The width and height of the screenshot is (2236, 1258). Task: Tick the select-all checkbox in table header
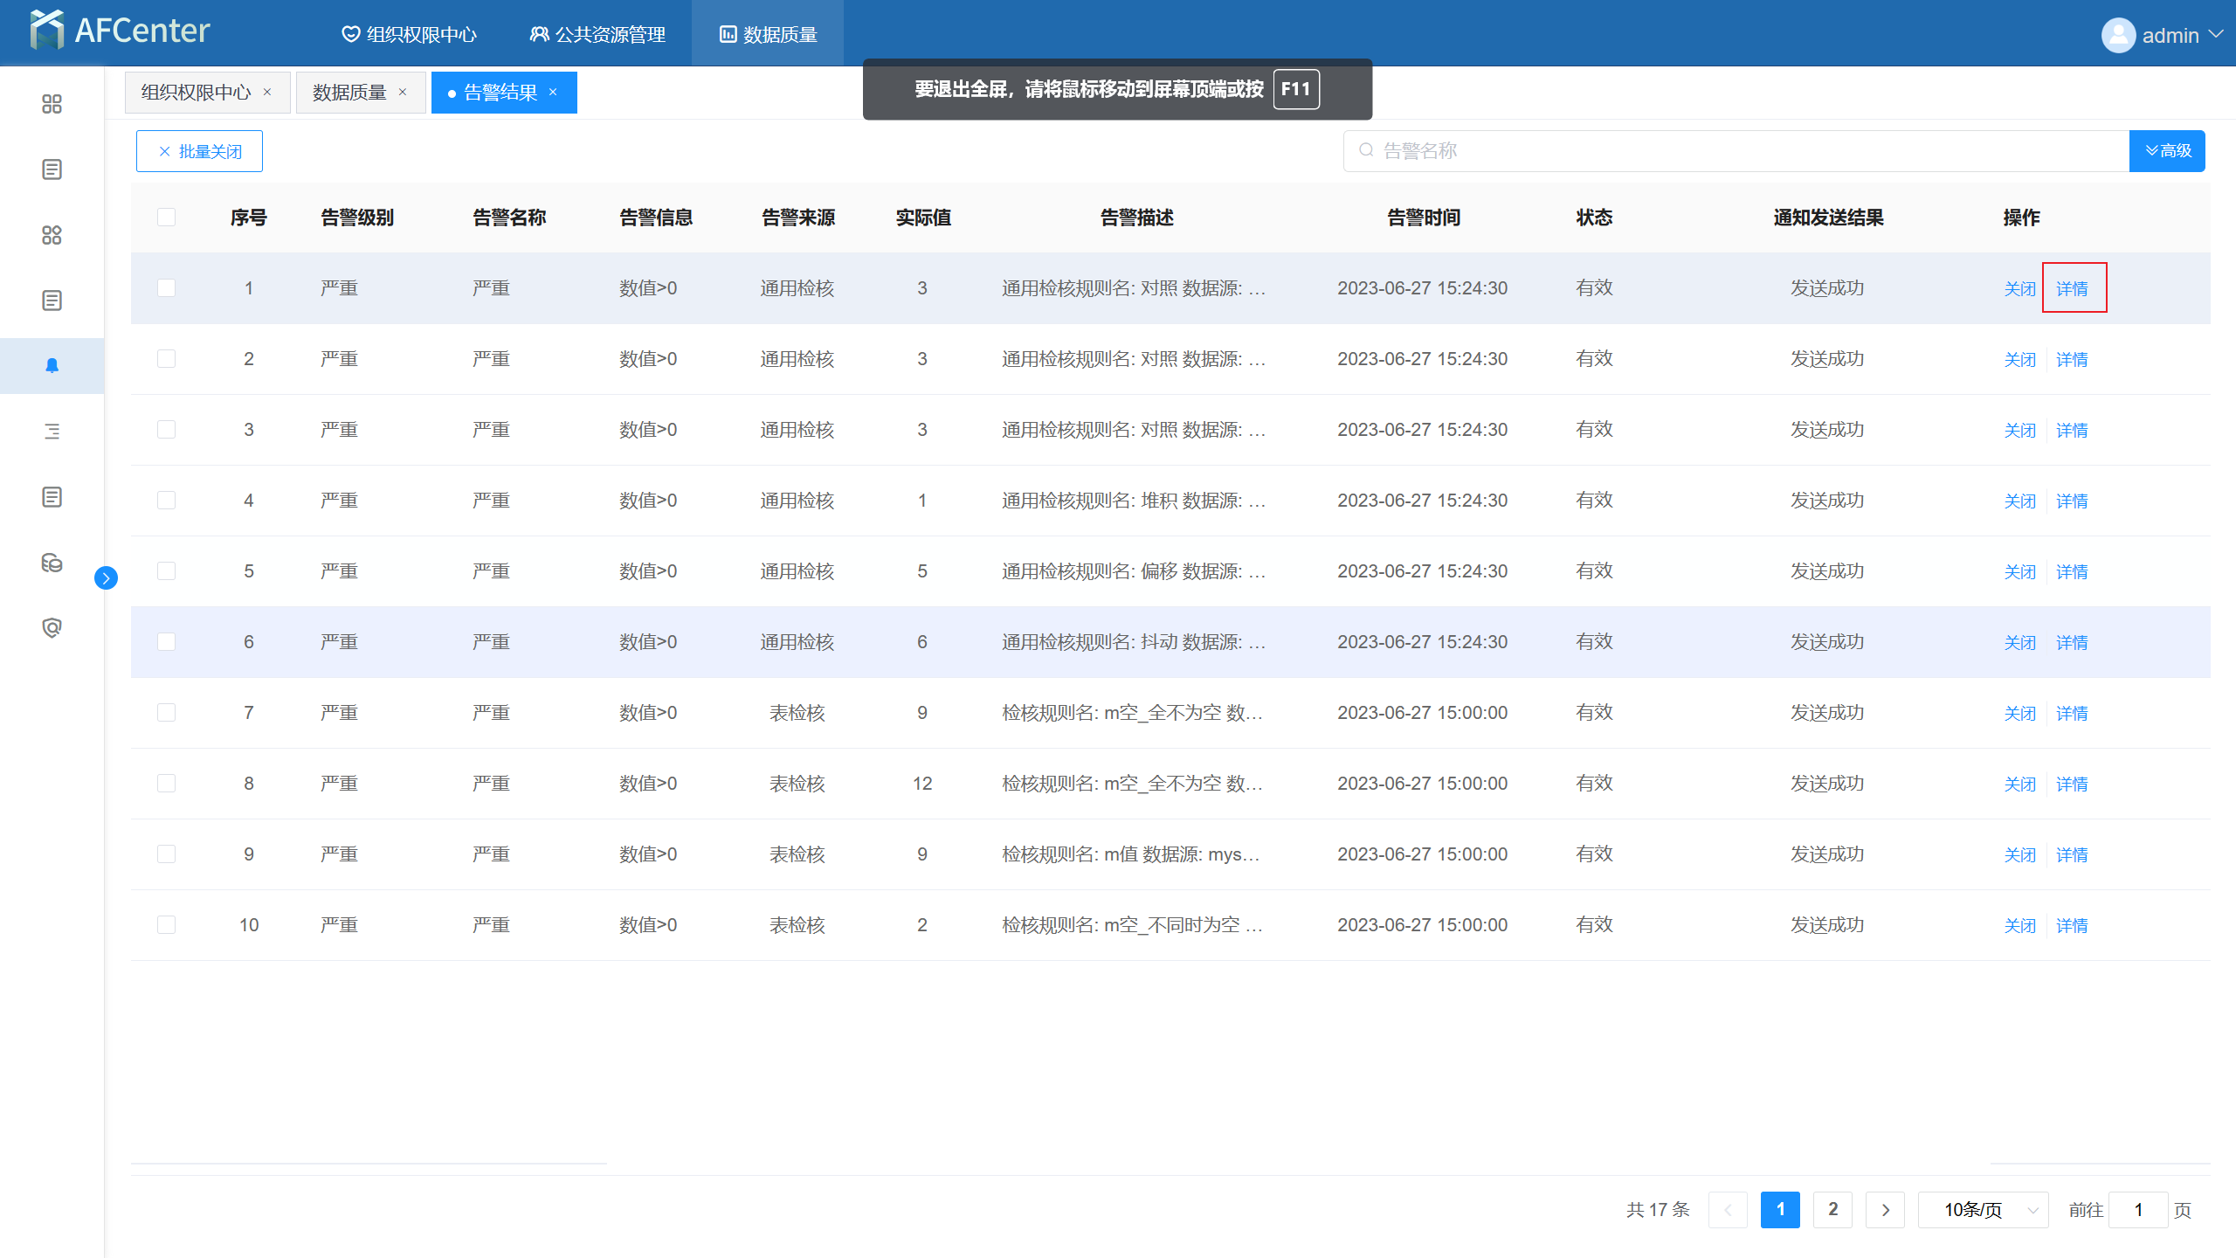point(166,218)
